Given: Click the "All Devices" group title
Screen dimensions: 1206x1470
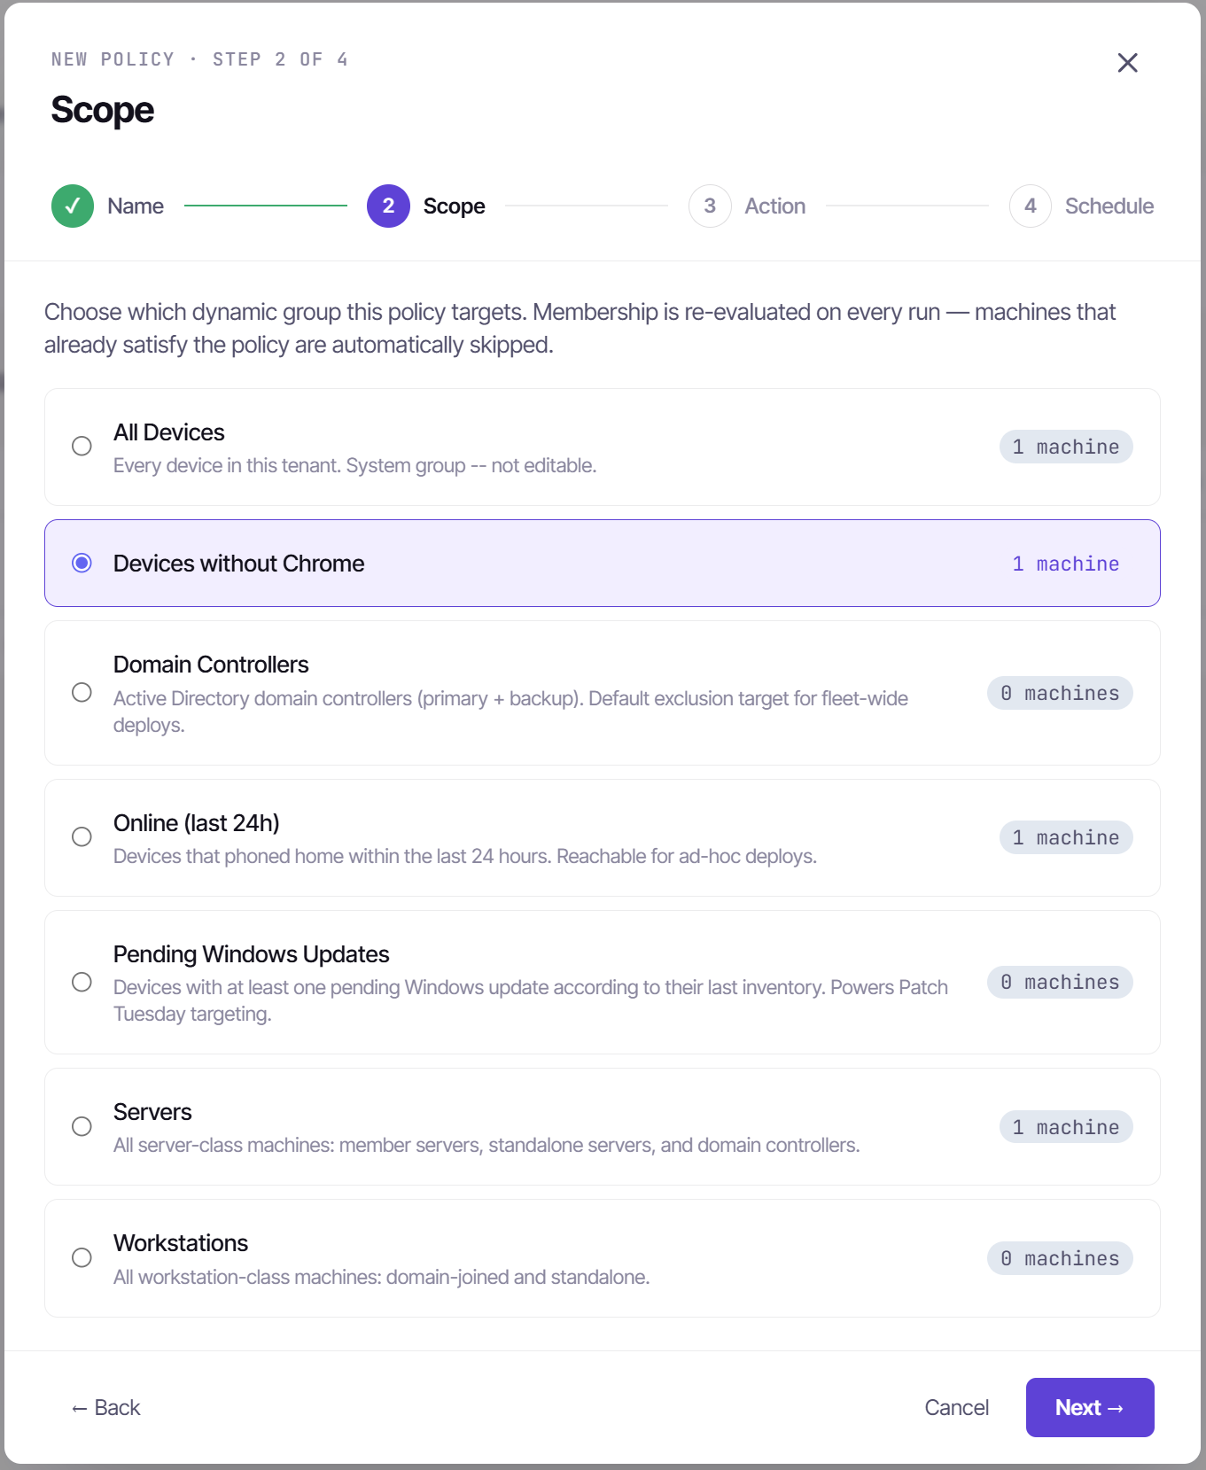Looking at the screenshot, I should pyautogui.click(x=169, y=432).
